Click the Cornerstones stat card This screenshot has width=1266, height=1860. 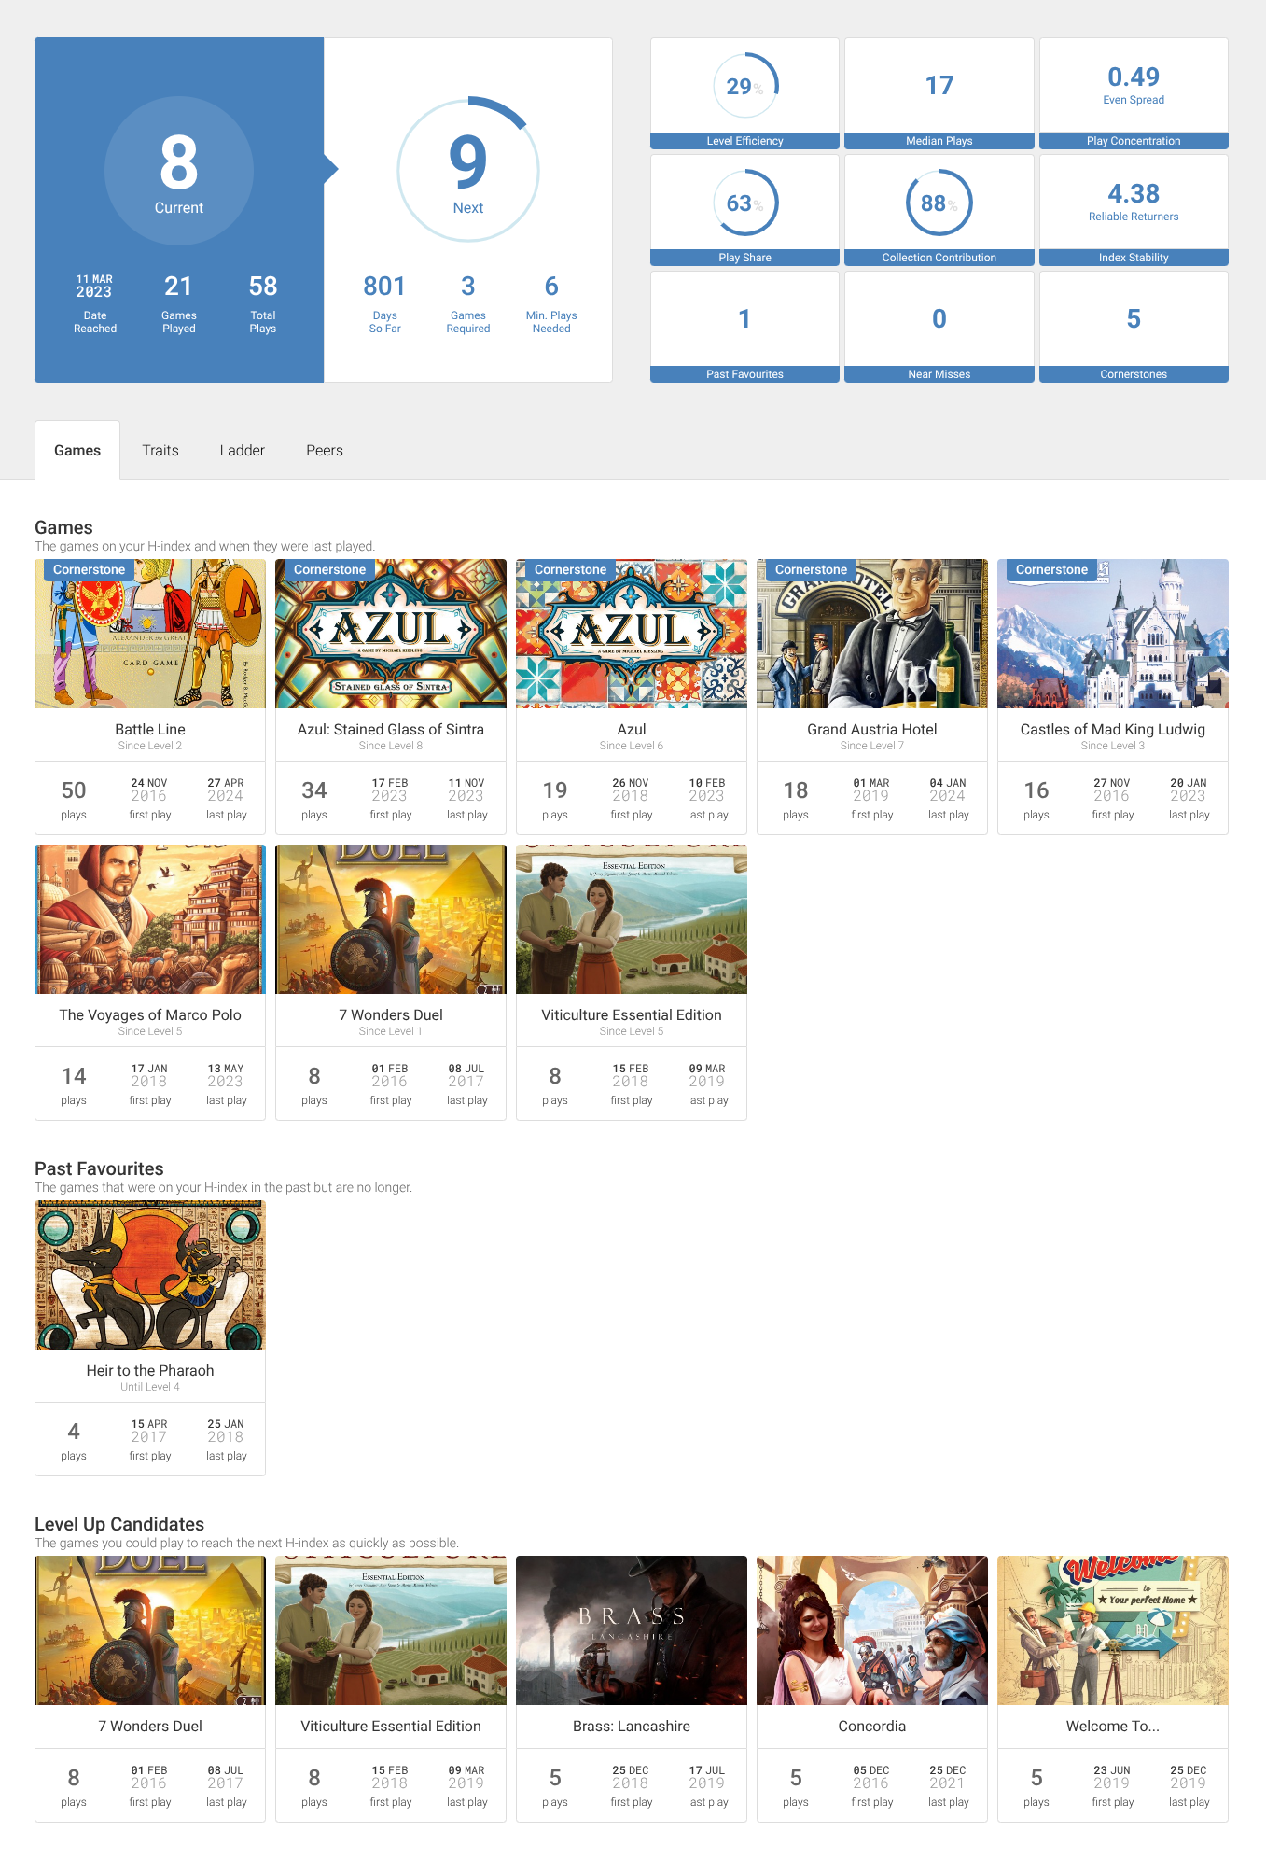(x=1134, y=327)
